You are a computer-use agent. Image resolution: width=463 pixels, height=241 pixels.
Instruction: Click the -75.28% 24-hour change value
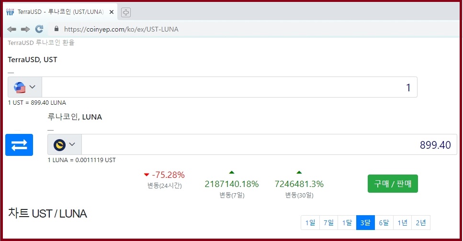pos(168,175)
